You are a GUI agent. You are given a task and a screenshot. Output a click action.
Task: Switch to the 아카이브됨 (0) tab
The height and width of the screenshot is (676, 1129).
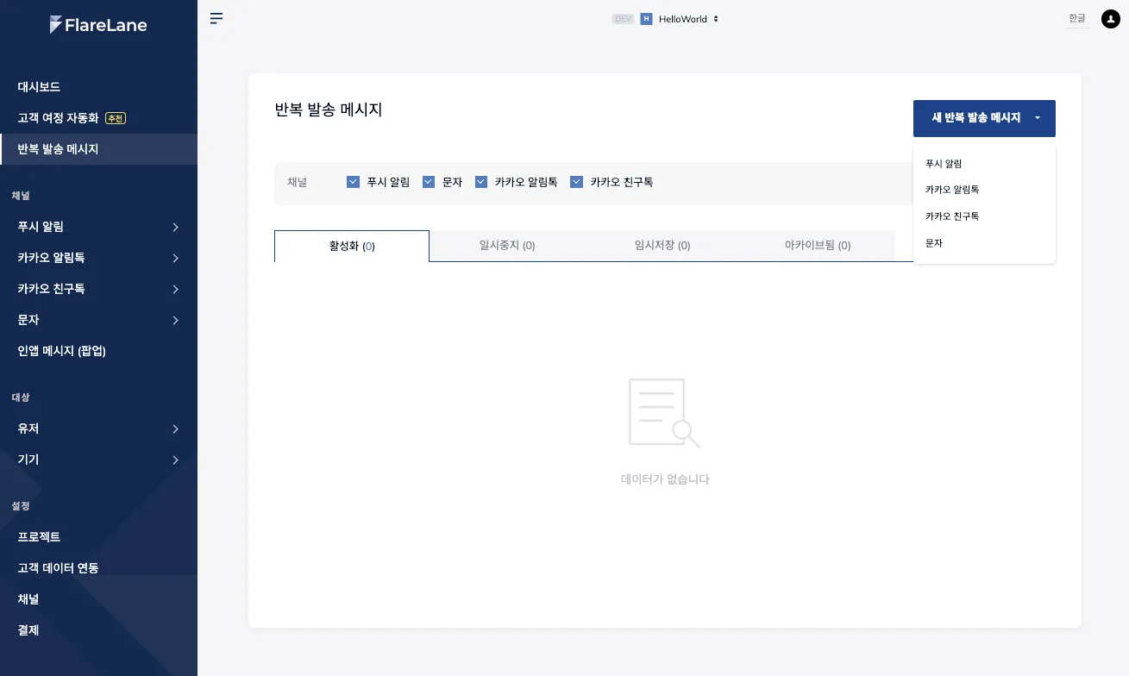[818, 246]
